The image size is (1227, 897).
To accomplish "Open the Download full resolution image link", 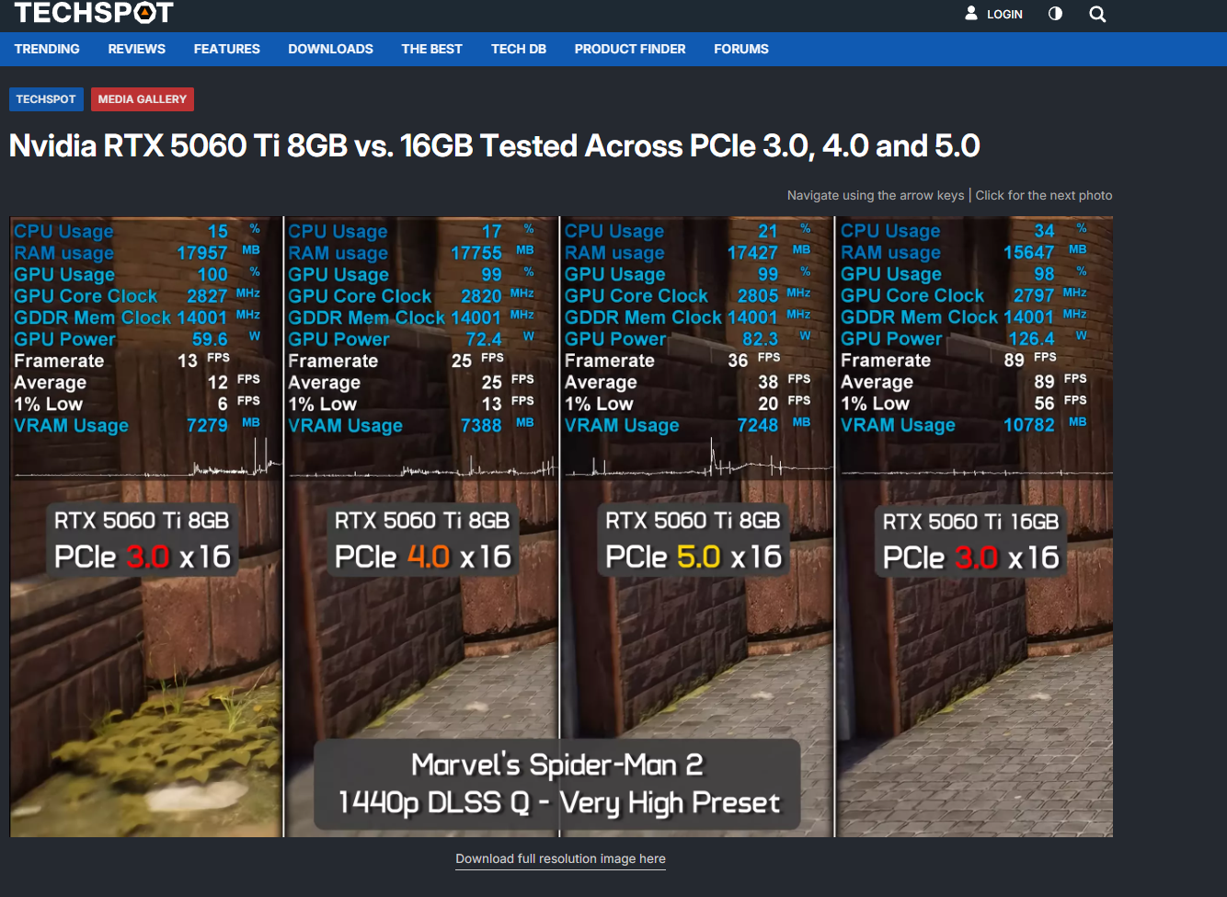I will (x=561, y=859).
